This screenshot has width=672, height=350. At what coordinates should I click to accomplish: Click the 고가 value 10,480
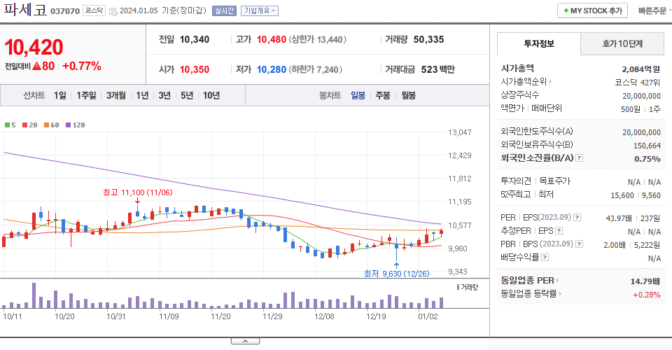click(x=272, y=39)
